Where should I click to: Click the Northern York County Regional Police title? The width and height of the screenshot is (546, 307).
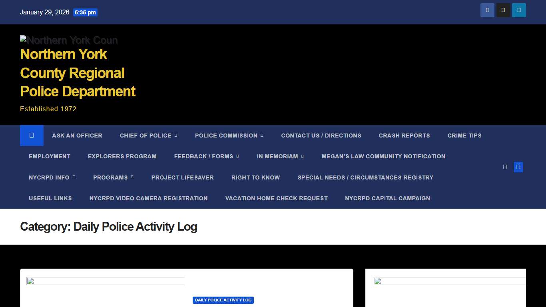pos(78,73)
